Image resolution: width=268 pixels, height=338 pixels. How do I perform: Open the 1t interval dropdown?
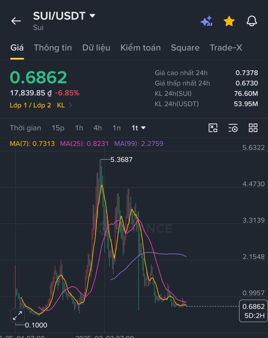pos(138,128)
